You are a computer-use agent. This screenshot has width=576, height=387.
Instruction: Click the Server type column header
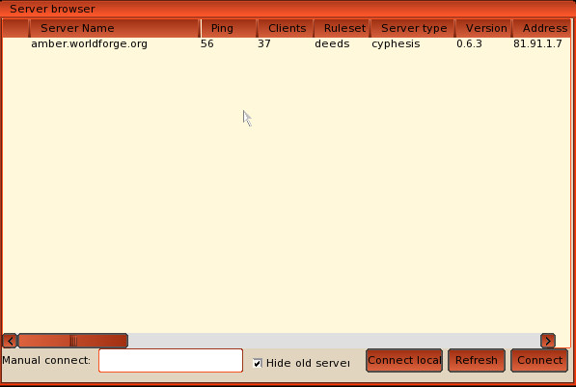(413, 28)
